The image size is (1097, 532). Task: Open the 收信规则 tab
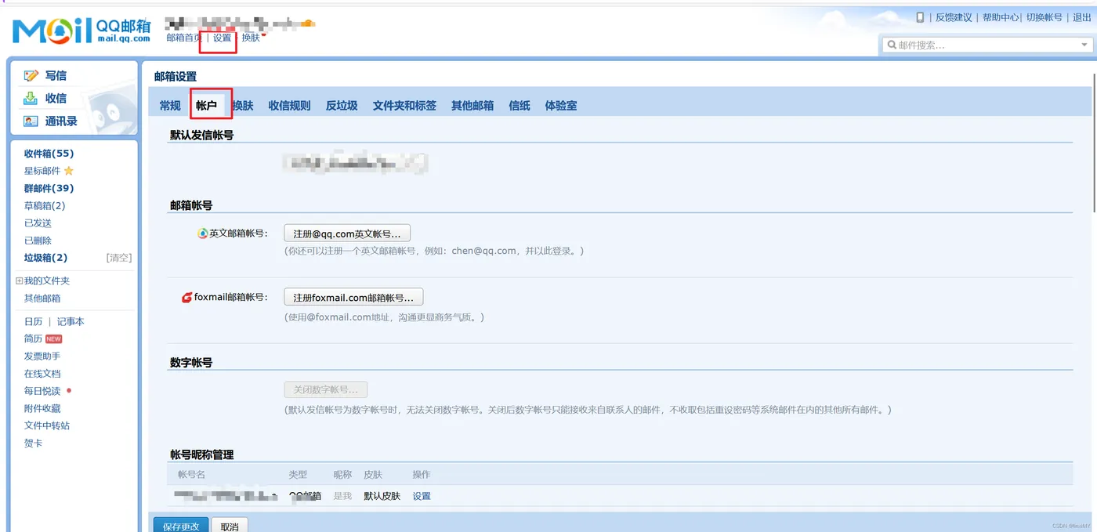pos(289,106)
